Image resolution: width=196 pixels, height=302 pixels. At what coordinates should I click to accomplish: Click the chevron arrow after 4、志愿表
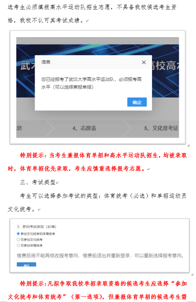coord(127,129)
